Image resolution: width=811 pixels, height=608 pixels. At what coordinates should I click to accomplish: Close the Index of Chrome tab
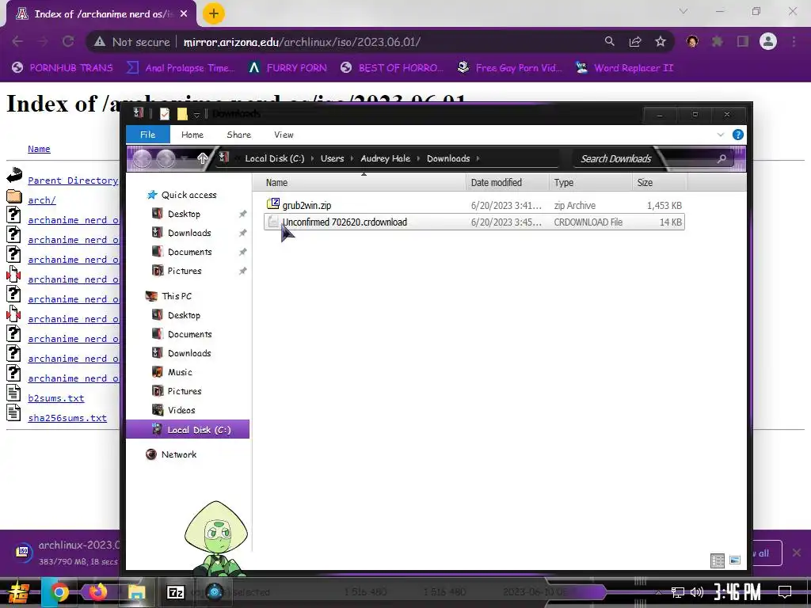pyautogui.click(x=184, y=14)
